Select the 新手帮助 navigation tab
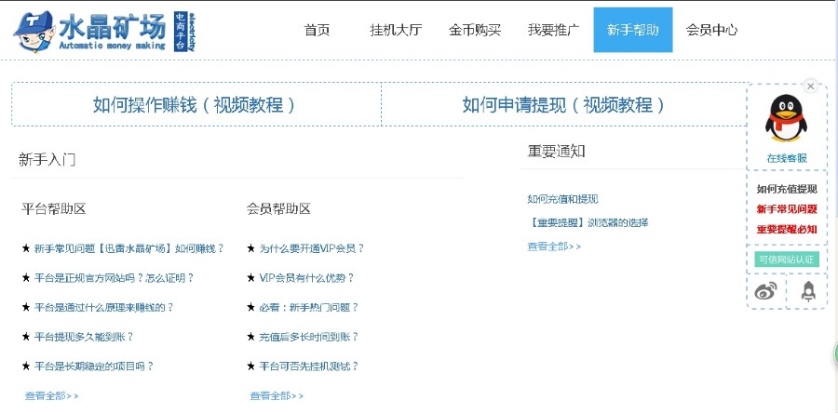The width and height of the screenshot is (838, 413). click(633, 30)
